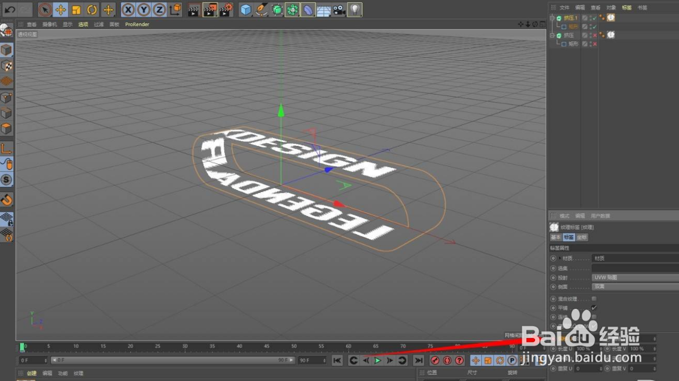Select 矩形 under 挤压 object
This screenshot has height=381, width=679.
pos(573,44)
